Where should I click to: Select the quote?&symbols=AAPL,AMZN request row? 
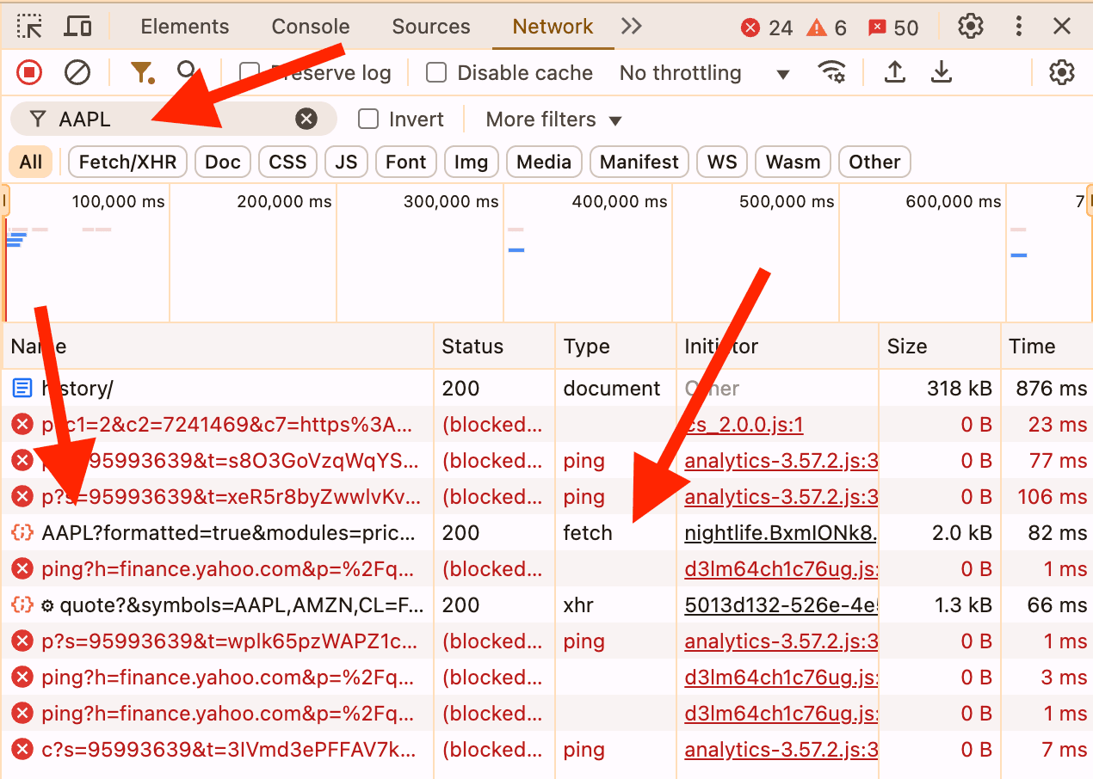[546, 605]
